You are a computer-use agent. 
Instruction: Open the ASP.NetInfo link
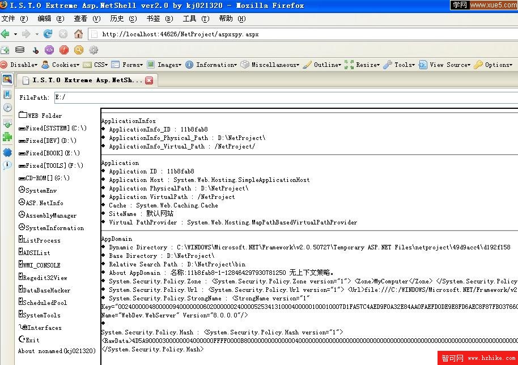41,203
